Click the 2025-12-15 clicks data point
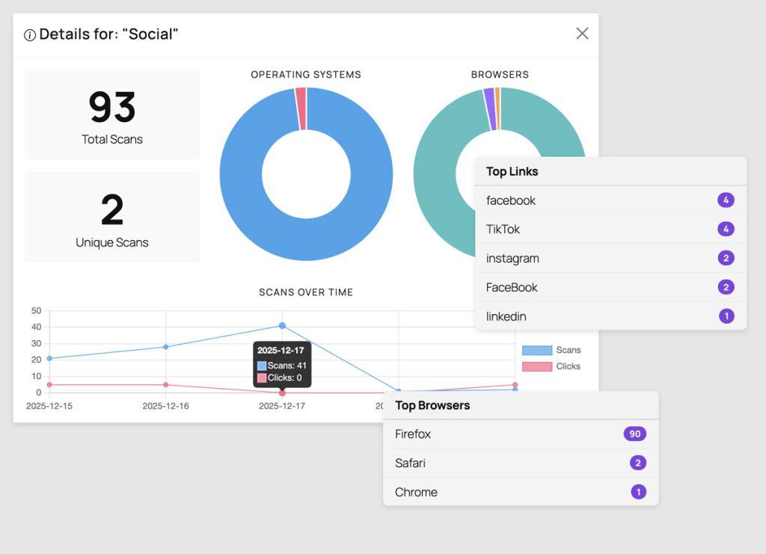 coord(49,385)
